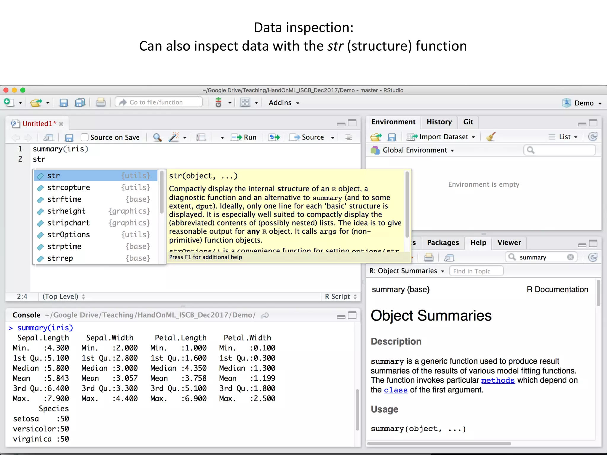Refresh the Environment pane

click(592, 137)
